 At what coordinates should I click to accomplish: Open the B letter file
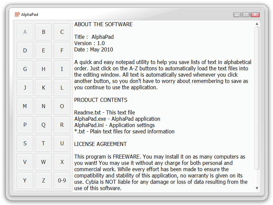pos(43,32)
